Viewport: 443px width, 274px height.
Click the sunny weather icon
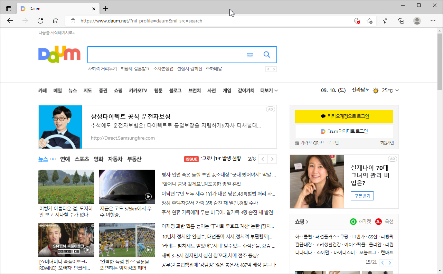pos(376,91)
